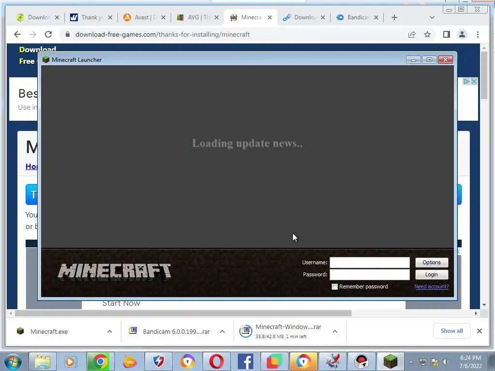The image size is (495, 371).
Task: Go forward using Chrome's forward arrow
Action: [33, 34]
